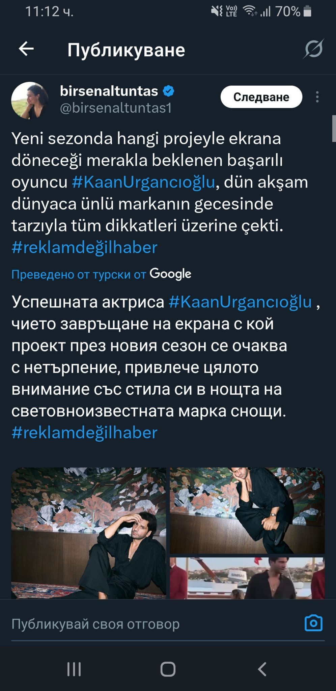Image resolution: width=336 pixels, height=691 pixels.
Task: Open #KaanUrgancıoğlu hashtag in Turkish text
Action: tap(143, 182)
